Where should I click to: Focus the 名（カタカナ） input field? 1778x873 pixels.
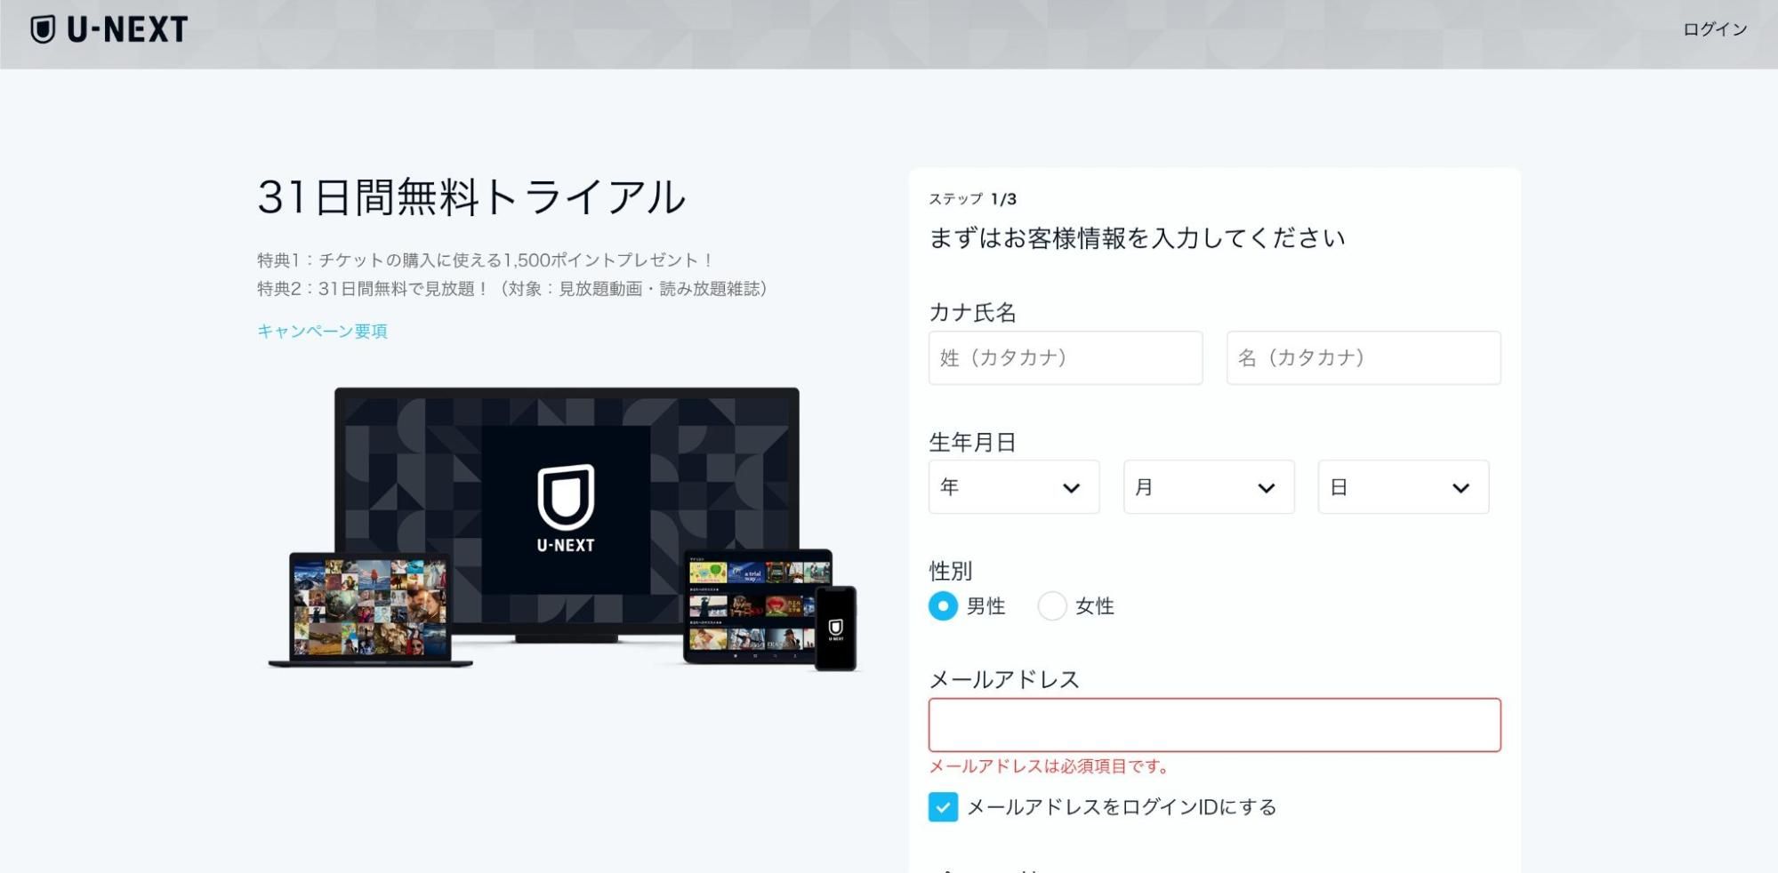[1364, 357]
